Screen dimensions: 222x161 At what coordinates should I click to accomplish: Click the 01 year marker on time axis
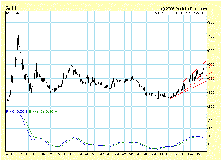(168, 154)
